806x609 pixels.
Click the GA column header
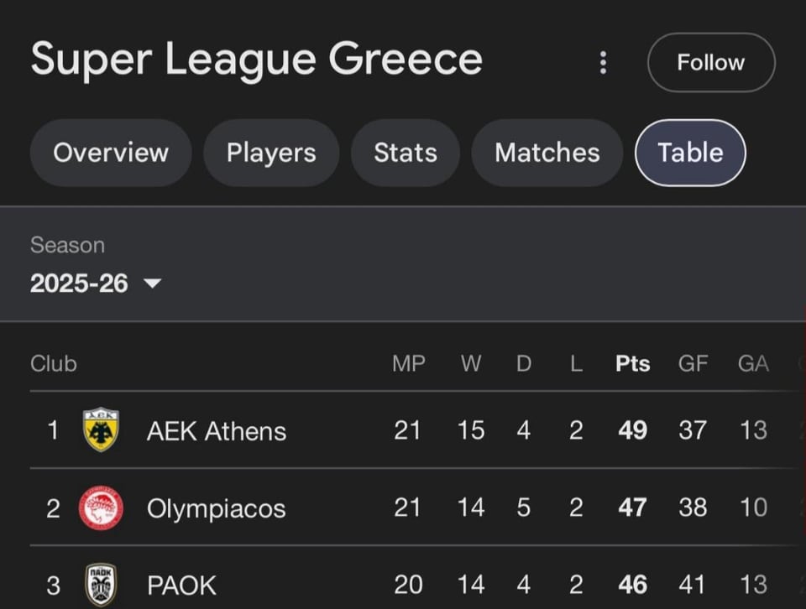click(753, 364)
